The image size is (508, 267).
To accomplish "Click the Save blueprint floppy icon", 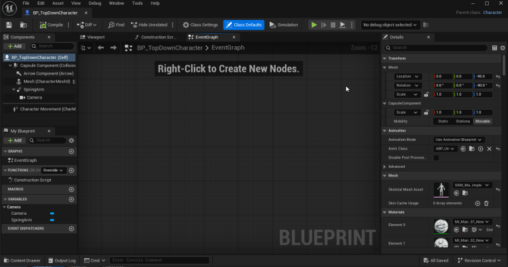I will click(x=9, y=25).
